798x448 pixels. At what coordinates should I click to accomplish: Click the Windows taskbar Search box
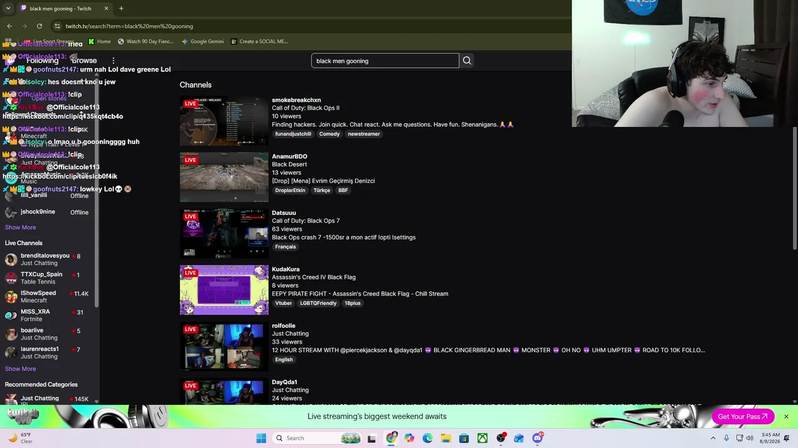318,438
